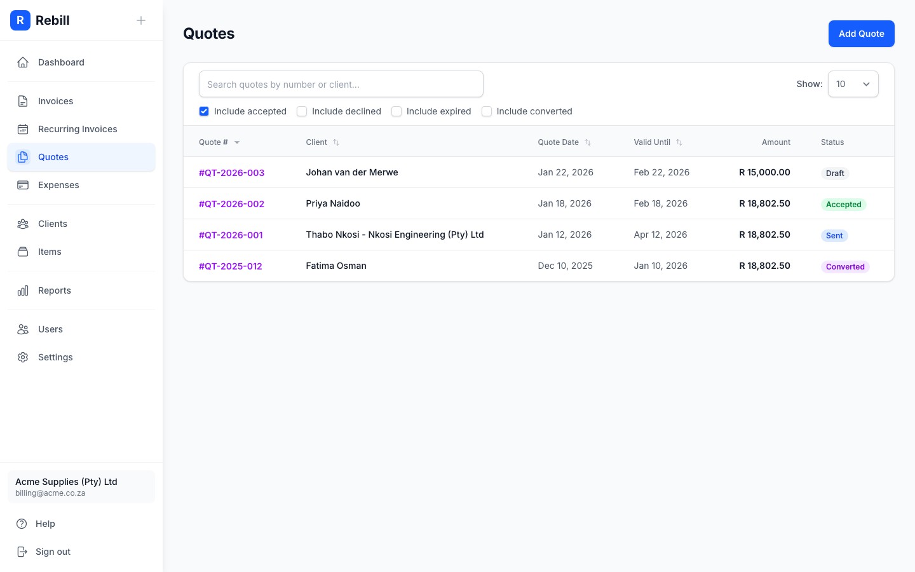Open the Help menu item
The image size is (915, 572).
click(45, 523)
